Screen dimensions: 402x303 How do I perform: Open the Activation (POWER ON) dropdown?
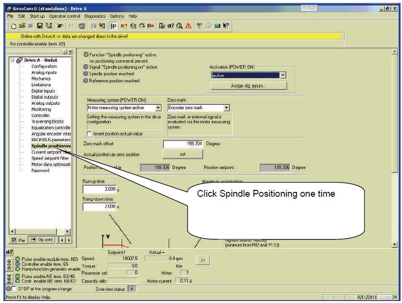coord(282,75)
